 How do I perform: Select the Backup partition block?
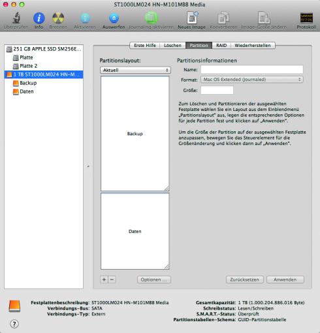click(135, 134)
